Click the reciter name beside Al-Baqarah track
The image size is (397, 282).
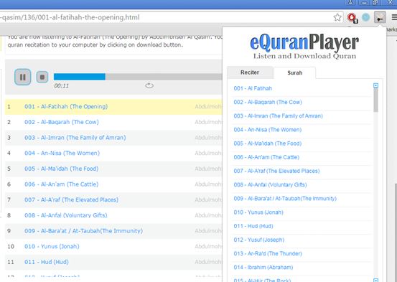tap(208, 122)
